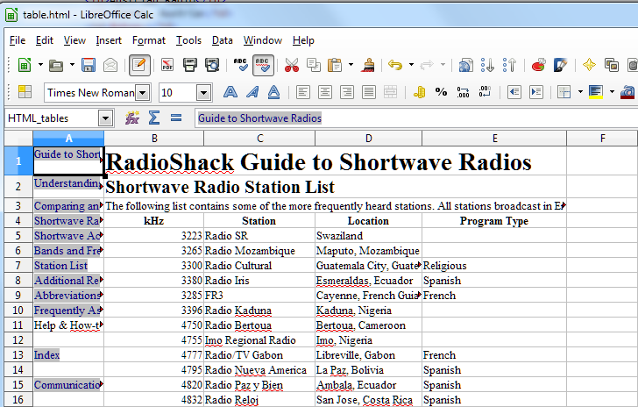This screenshot has height=407, width=638.
Task: Cut with the scissors icon
Action: 292,65
